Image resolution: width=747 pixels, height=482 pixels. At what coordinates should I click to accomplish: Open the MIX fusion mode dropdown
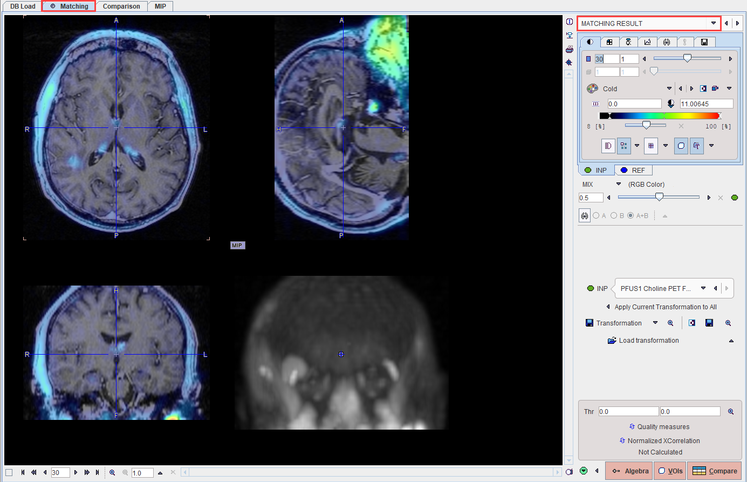pyautogui.click(x=619, y=184)
